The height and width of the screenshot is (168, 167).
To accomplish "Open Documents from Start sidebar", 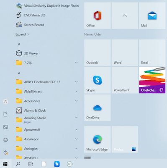I will [x=5, y=114].
